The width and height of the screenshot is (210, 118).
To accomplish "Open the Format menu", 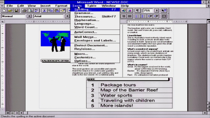I will tap(61, 6).
